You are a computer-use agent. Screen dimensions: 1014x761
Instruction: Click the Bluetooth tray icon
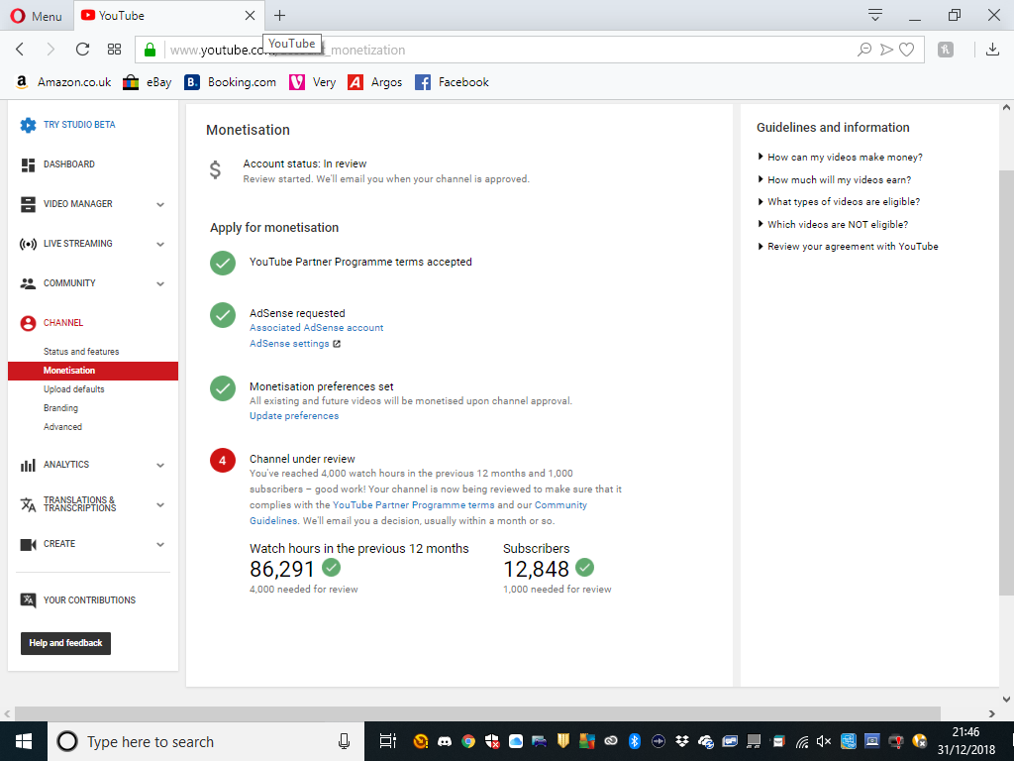[635, 741]
